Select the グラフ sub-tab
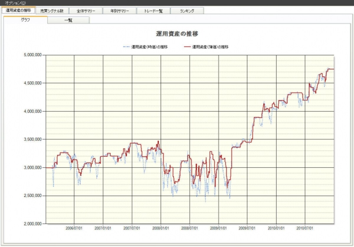Viewport: 354px width, 247px height. 25,20
